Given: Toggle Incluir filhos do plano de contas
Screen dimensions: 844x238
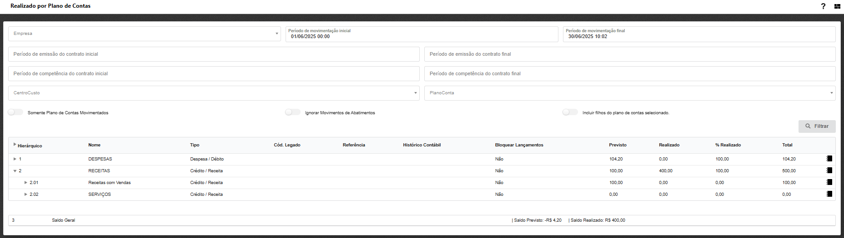Looking at the screenshot, I should (x=570, y=112).
